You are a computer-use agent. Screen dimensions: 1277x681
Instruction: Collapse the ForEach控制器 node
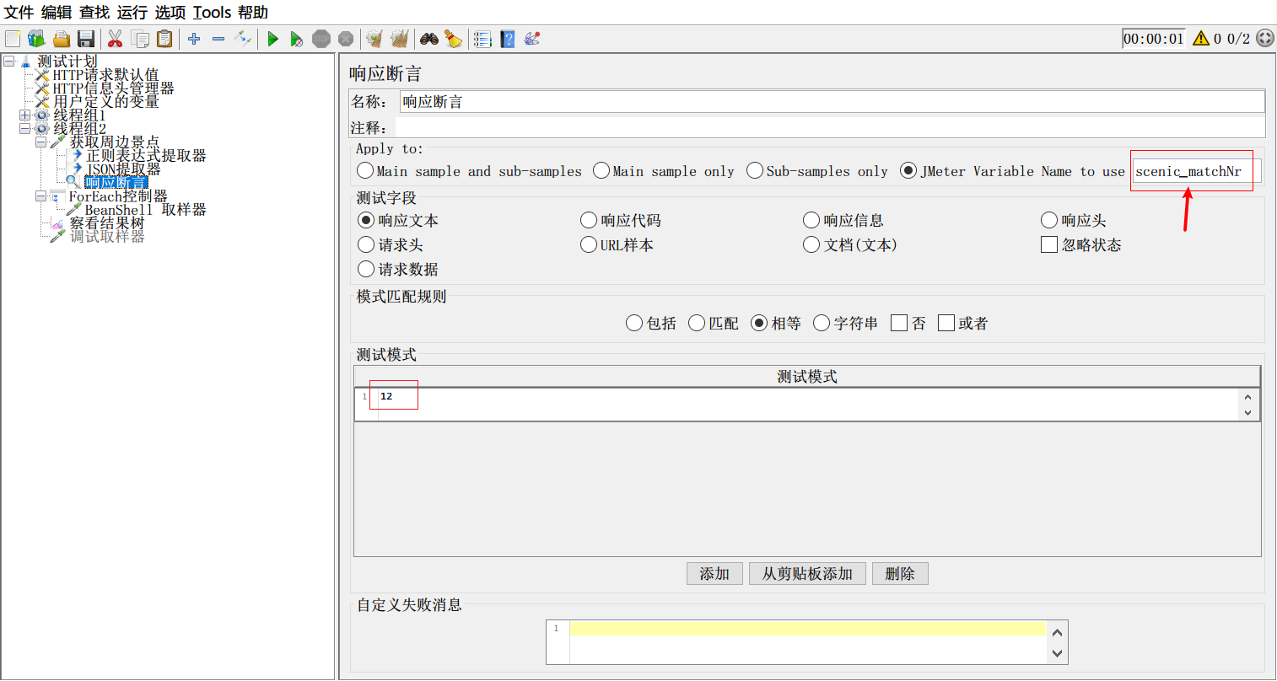[x=40, y=196]
